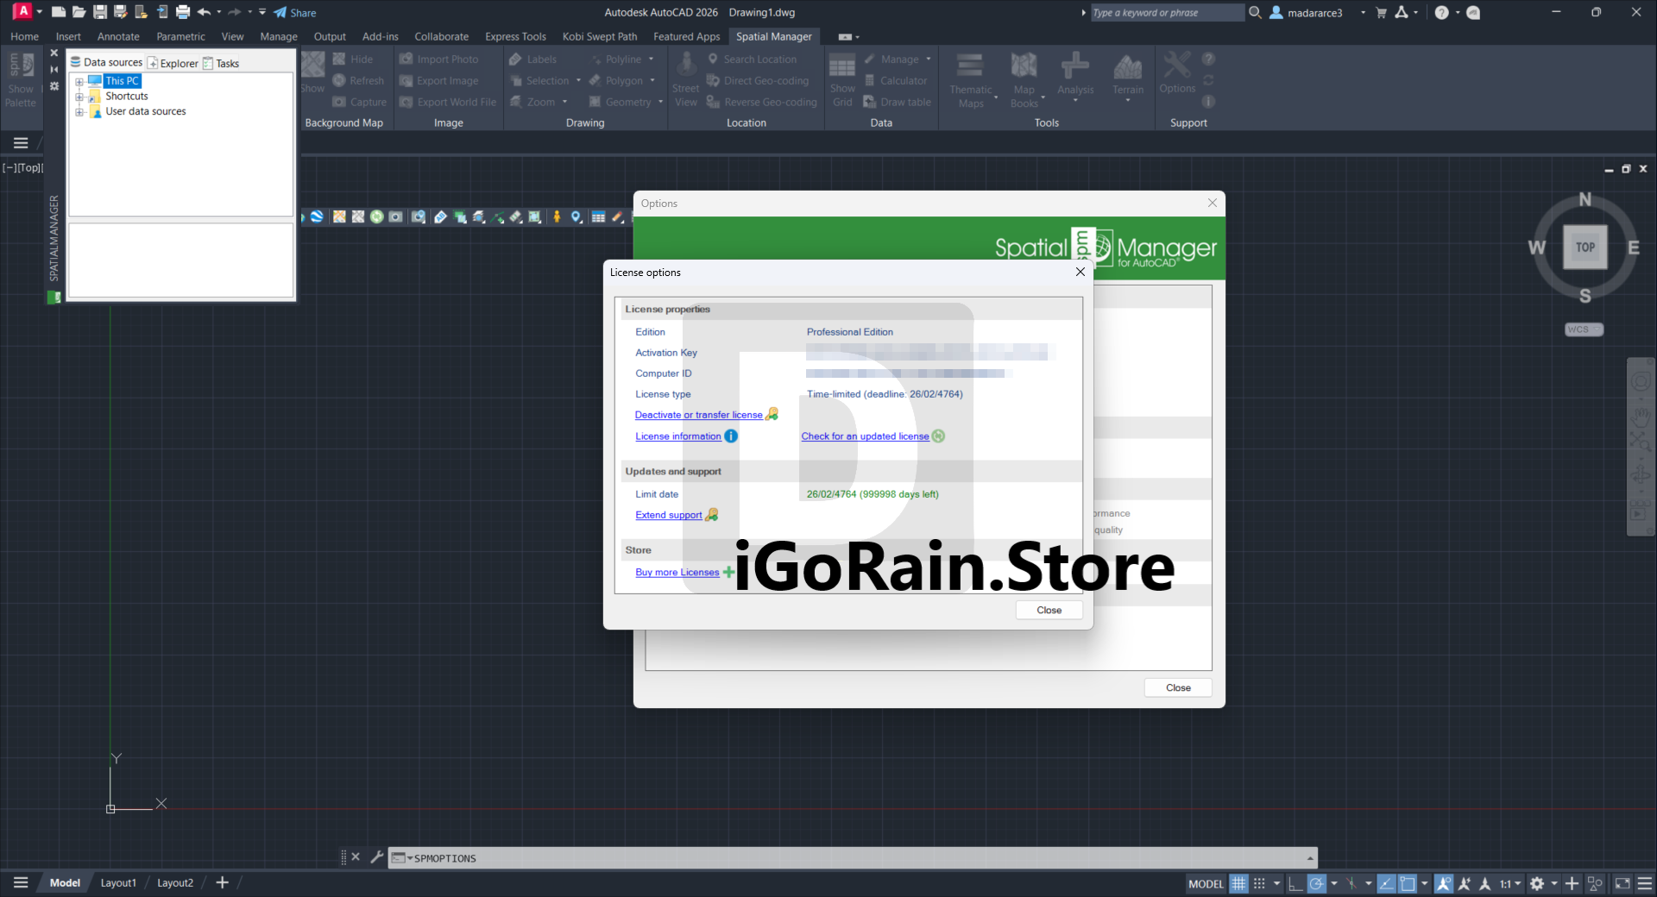Expand the This PC tree node
Image resolution: width=1657 pixels, height=897 pixels.
[79, 82]
